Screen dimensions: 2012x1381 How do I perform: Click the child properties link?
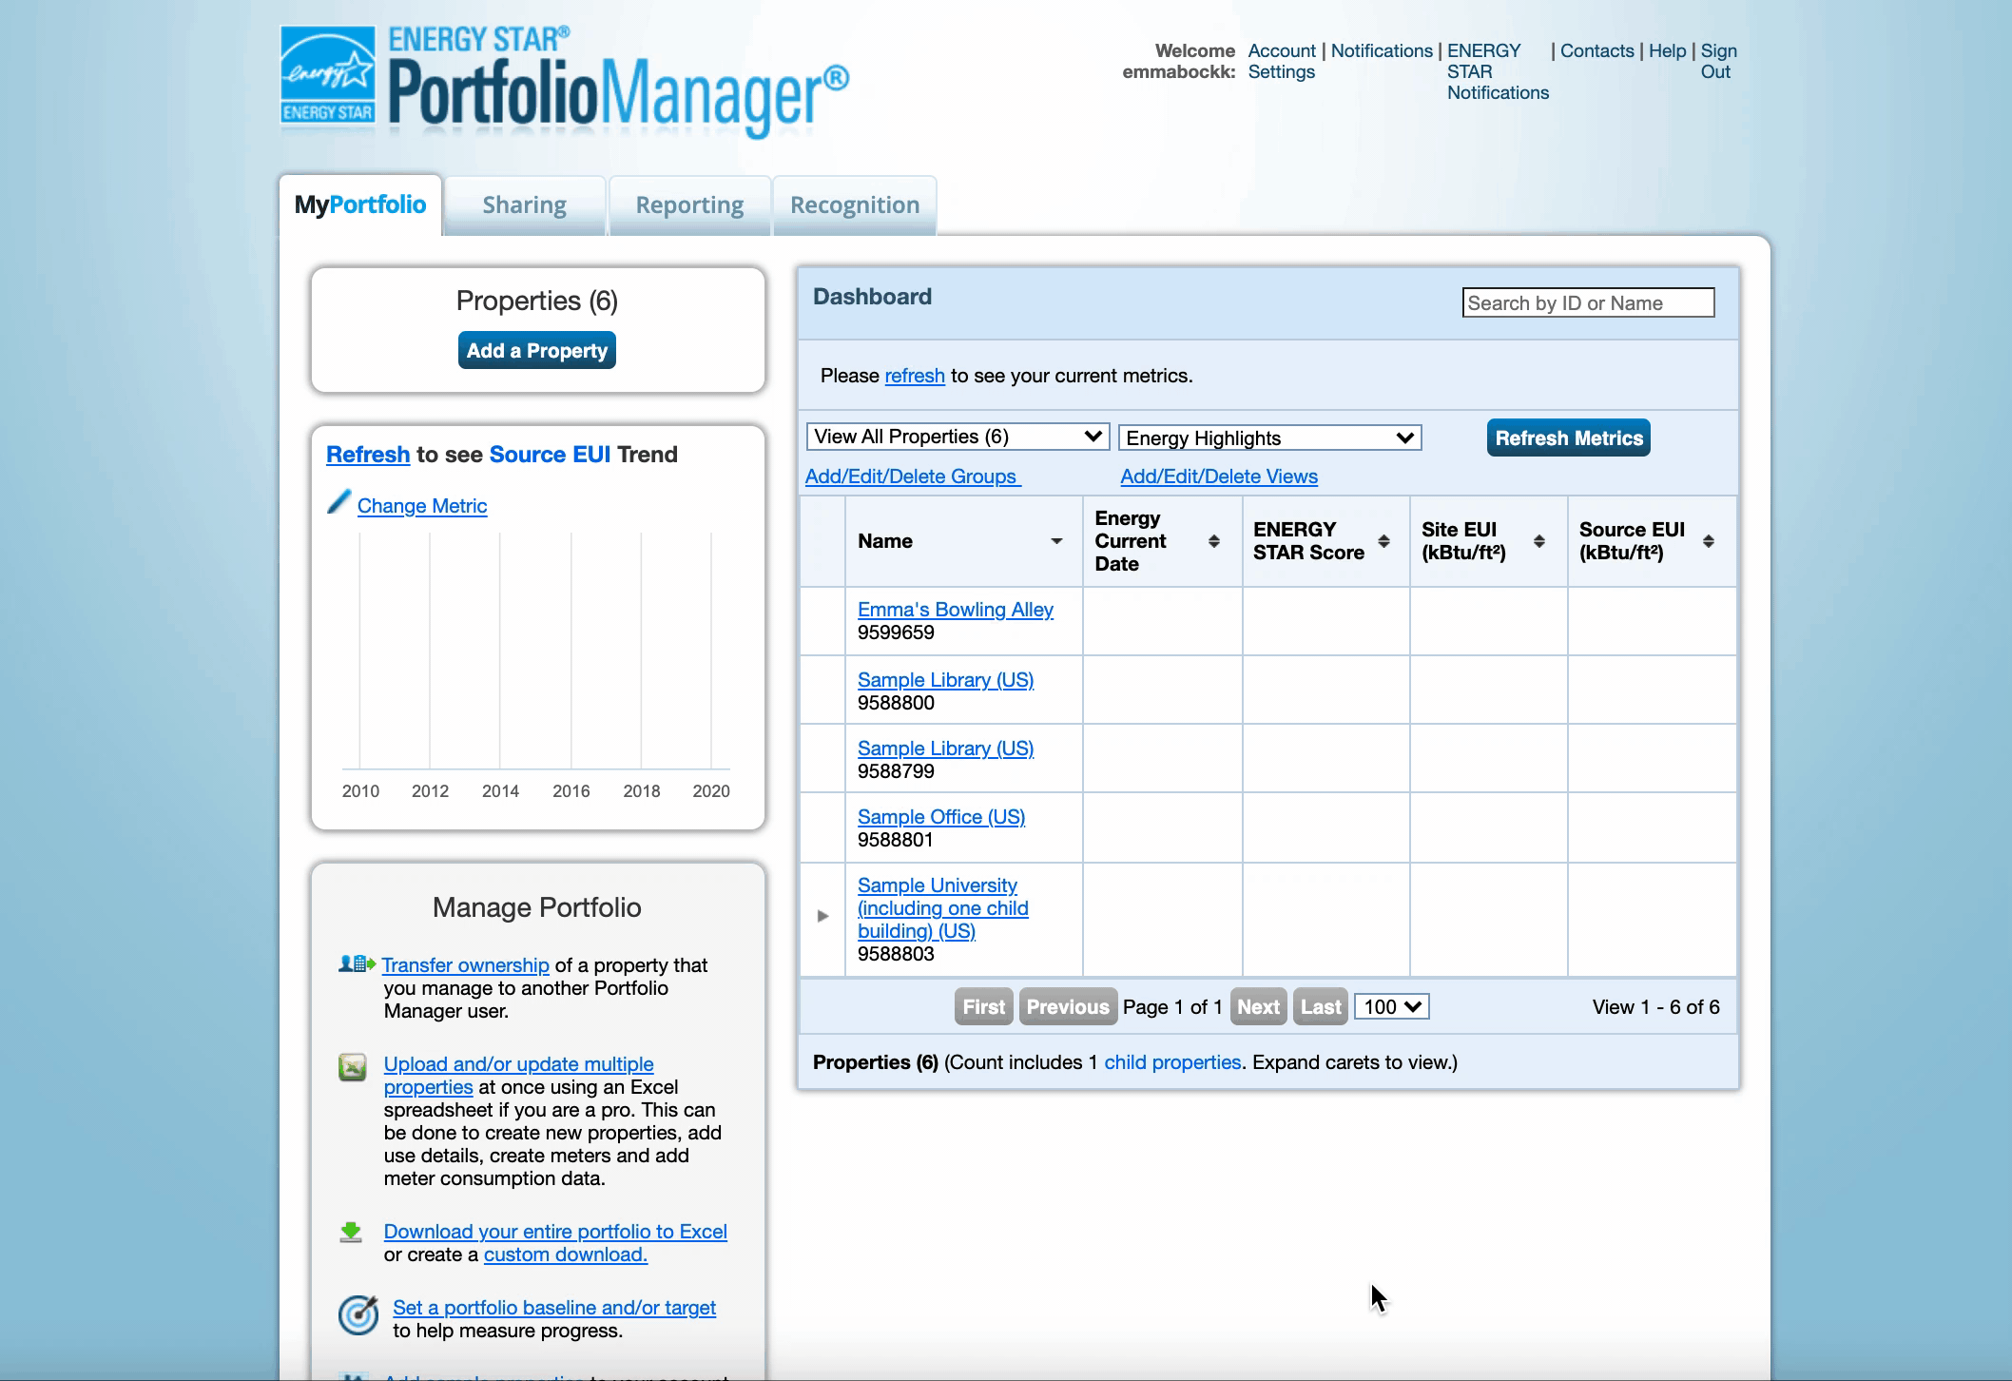pyautogui.click(x=1172, y=1062)
